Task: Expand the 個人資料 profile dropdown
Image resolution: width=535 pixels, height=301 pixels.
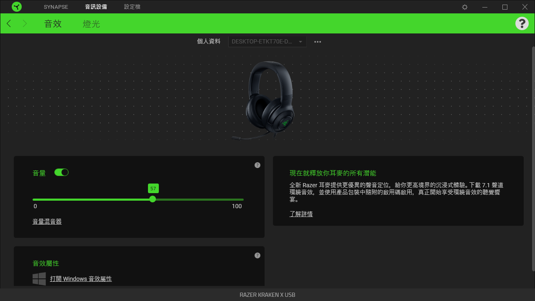Action: [x=267, y=42]
